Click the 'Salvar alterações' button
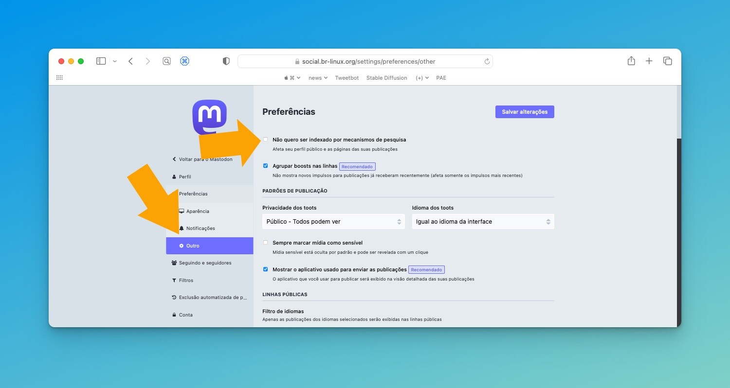The width and height of the screenshot is (730, 388). (525, 111)
